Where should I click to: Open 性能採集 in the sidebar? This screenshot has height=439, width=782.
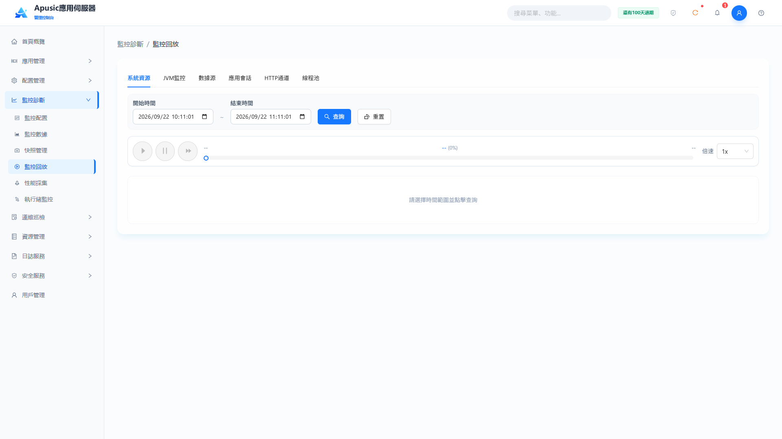tap(52, 183)
